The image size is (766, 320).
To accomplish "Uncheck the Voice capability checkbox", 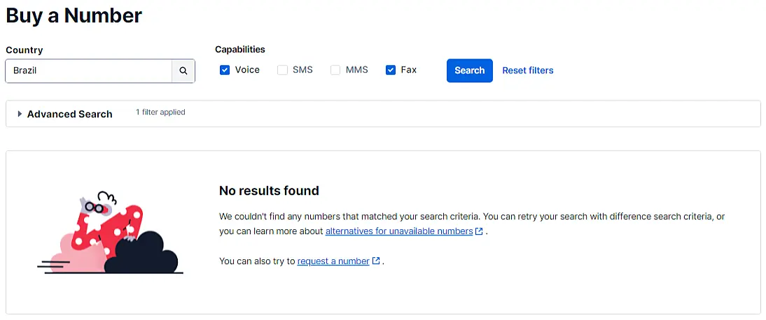I will (x=225, y=70).
